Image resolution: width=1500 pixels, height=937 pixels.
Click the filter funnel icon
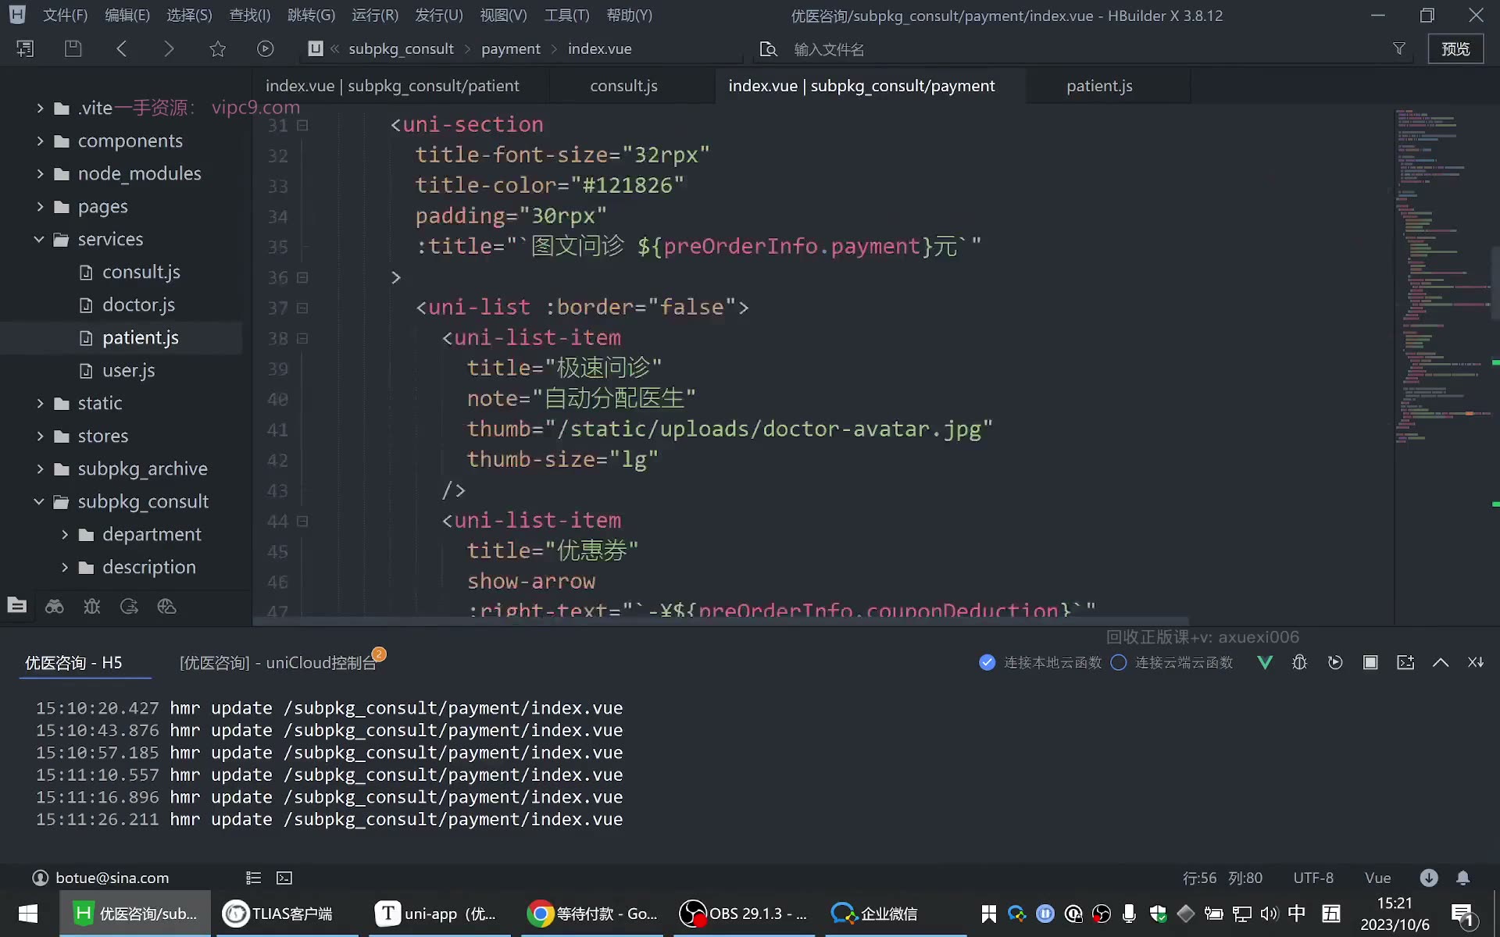click(x=1399, y=48)
